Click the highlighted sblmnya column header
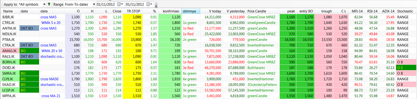417x99 pixels. coord(191,11)
